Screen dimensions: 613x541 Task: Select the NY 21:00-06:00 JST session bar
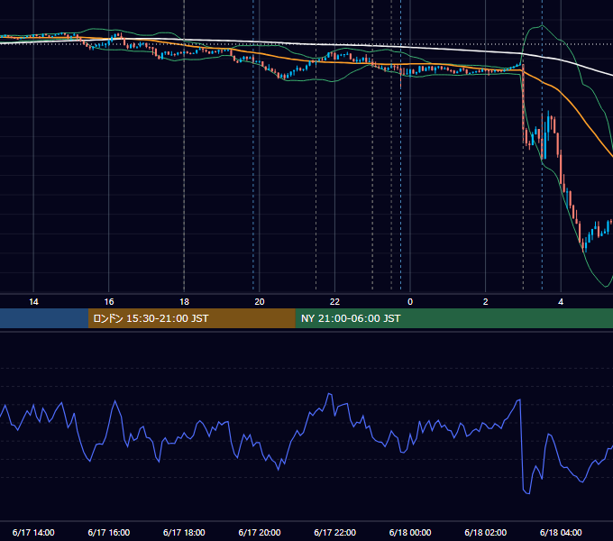tap(453, 318)
